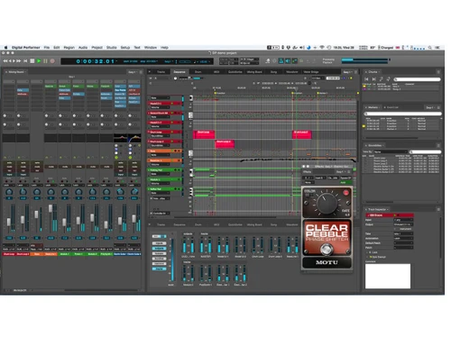Click the Chunks panel menu icon at far right

coord(438,72)
